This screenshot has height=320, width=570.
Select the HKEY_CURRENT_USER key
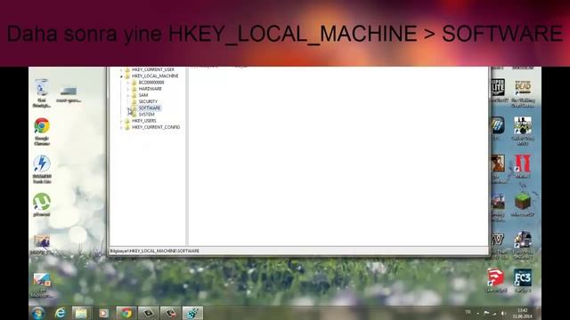[x=153, y=69]
